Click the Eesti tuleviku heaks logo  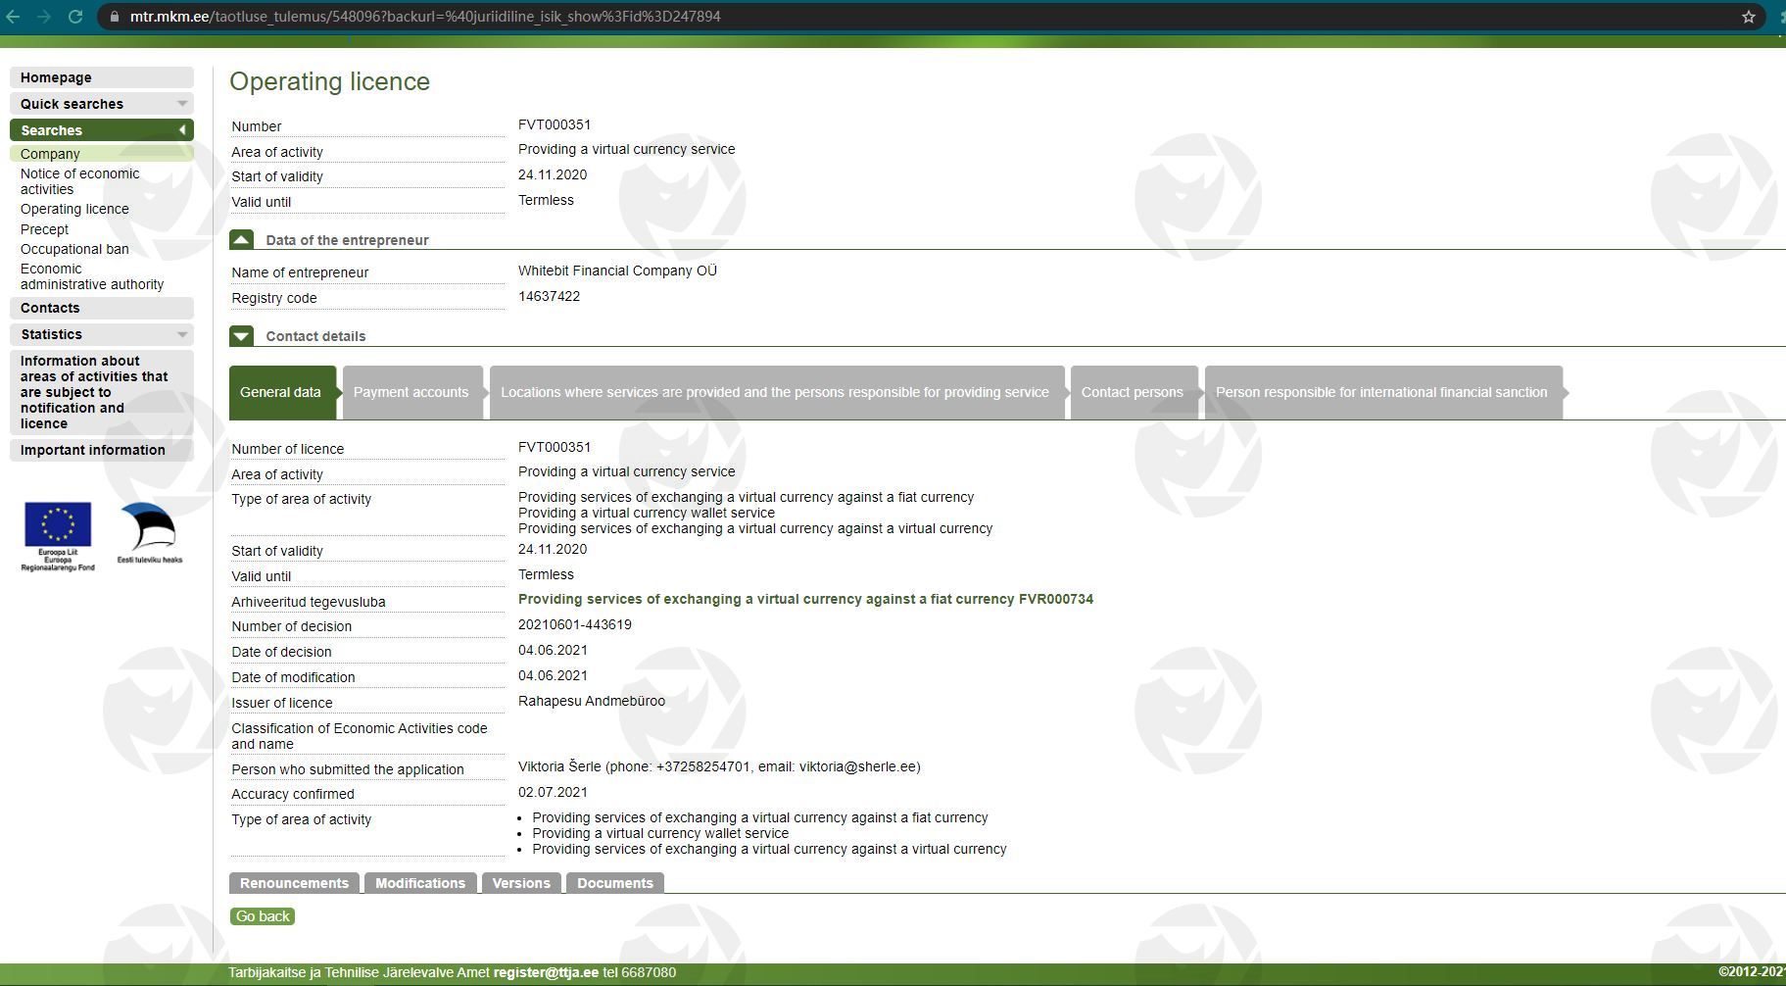point(149,533)
